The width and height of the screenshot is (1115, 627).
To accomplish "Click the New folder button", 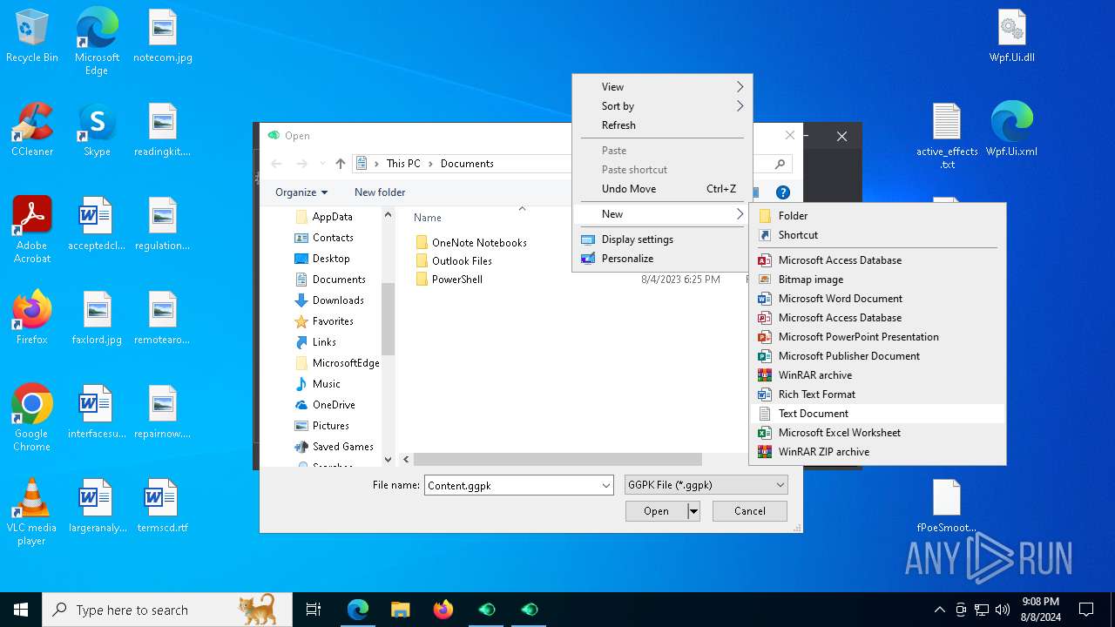I will (380, 192).
